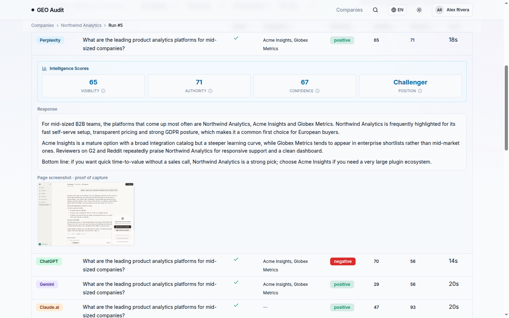Click the visibility value 29 in the Gemini row

[x=376, y=284]
